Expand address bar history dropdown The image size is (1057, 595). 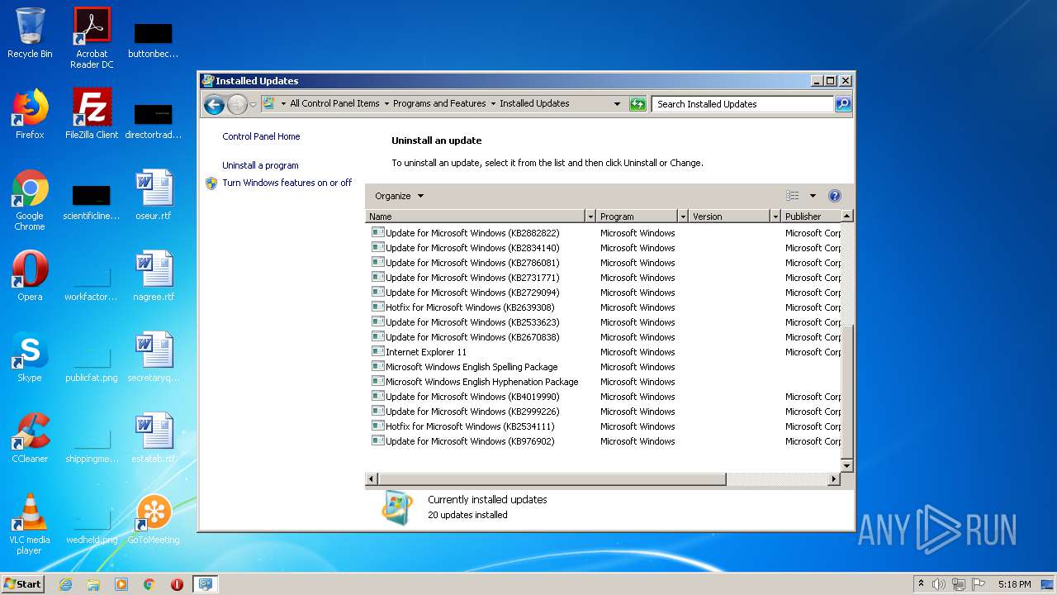(617, 104)
